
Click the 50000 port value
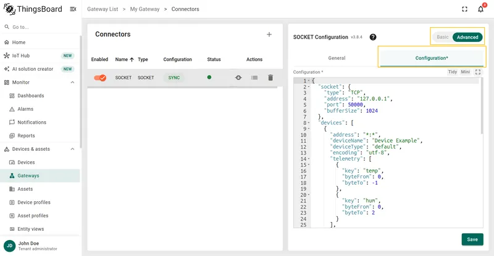coord(356,105)
